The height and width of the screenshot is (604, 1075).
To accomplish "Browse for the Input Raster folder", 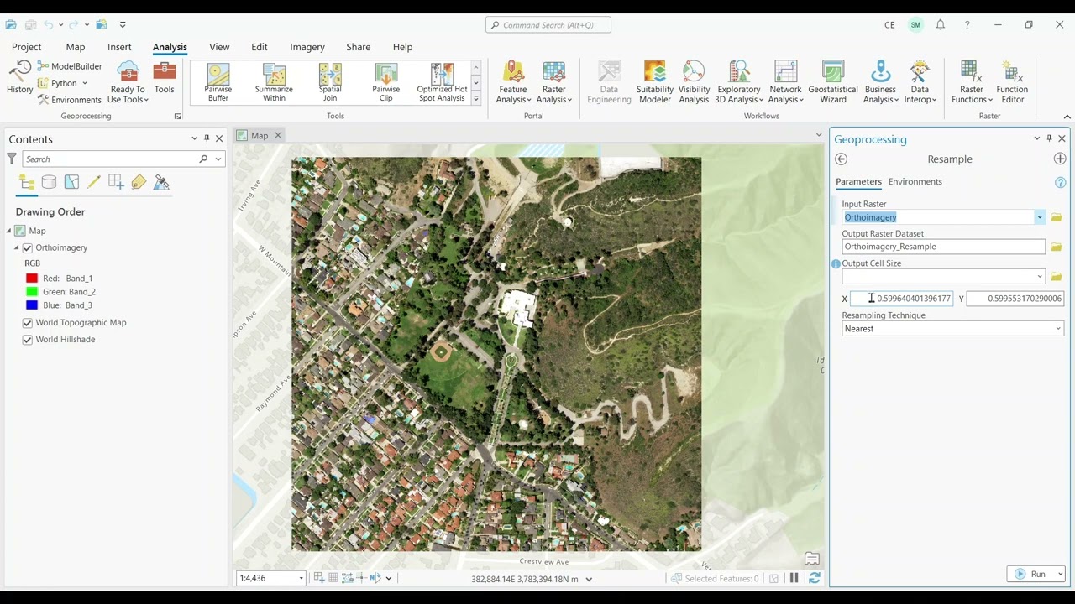I will [x=1057, y=217].
